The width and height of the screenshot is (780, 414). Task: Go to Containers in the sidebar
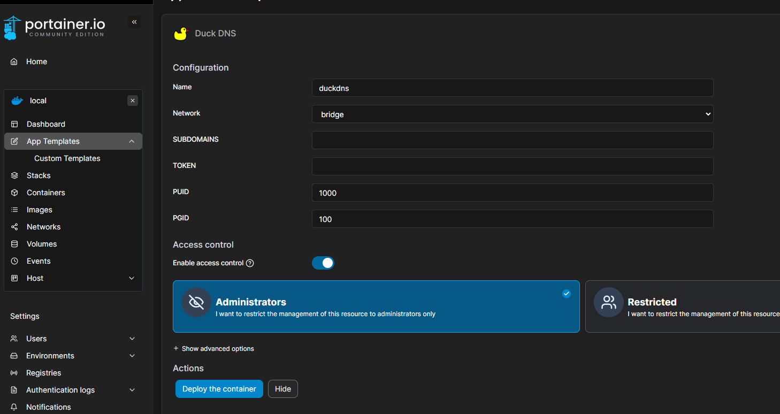(x=46, y=193)
